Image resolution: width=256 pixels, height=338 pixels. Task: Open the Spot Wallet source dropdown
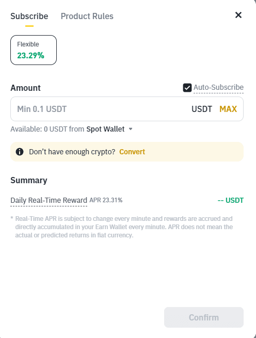coord(109,129)
